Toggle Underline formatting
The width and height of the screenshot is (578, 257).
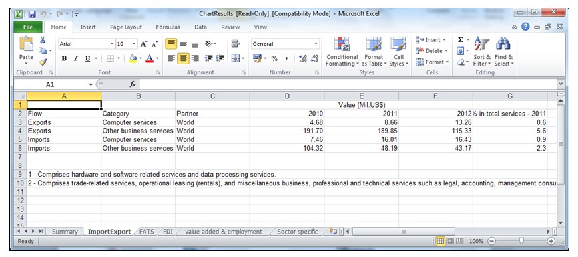[x=87, y=58]
